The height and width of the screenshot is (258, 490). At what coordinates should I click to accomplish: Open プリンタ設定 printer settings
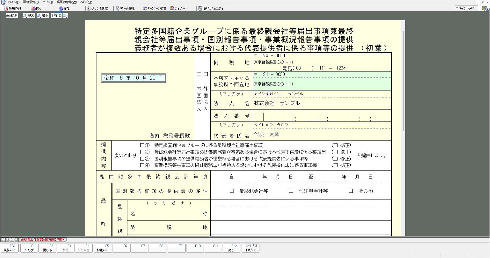pyautogui.click(x=97, y=8)
